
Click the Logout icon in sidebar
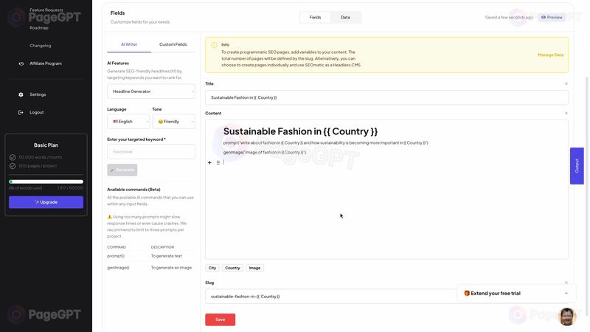click(21, 112)
